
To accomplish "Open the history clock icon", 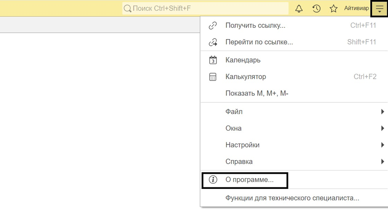I will click(x=316, y=8).
